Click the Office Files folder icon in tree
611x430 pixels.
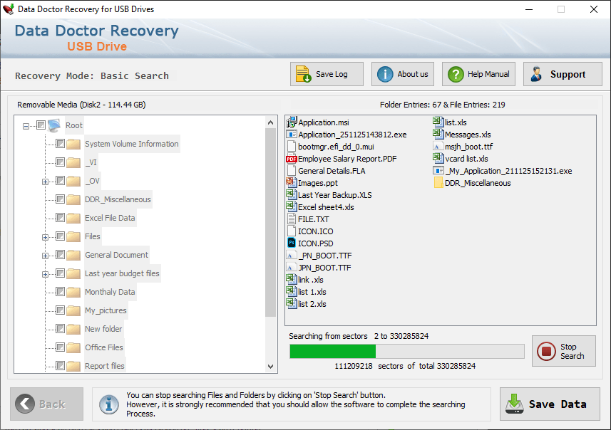(x=73, y=347)
